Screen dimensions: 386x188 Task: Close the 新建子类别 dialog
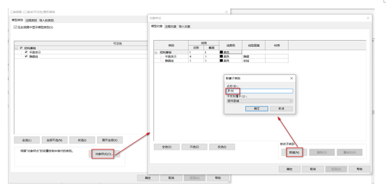click(x=291, y=78)
